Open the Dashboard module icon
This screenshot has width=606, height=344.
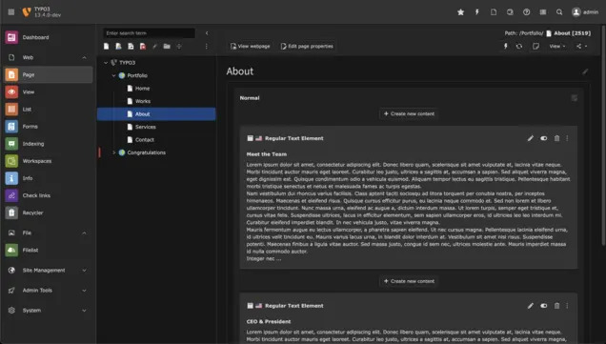tap(11, 37)
